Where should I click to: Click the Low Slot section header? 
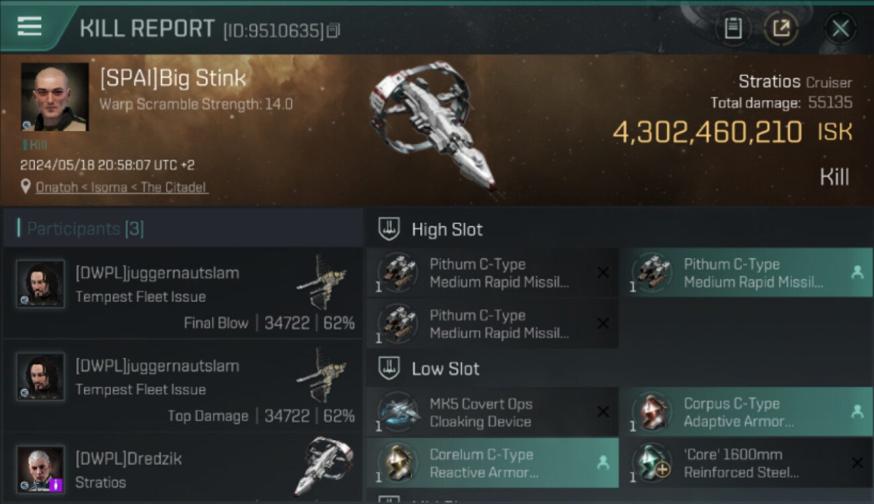[445, 368]
